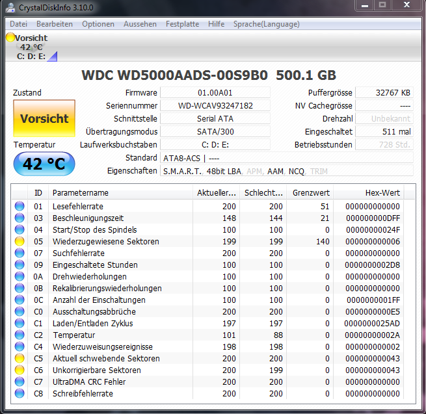Click the Hex-Wert column header
Image resolution: width=426 pixels, height=414 pixels.
click(x=369, y=193)
